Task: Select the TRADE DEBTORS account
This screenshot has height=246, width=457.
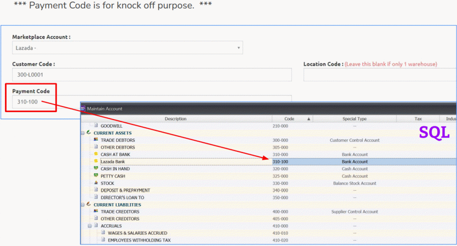Action: pyautogui.click(x=118, y=140)
